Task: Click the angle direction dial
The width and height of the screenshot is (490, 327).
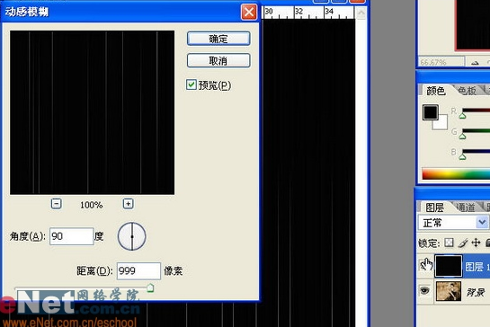Action: click(x=131, y=236)
